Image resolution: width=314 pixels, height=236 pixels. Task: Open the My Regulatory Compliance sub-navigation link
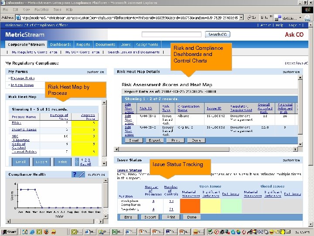pyautogui.click(x=34, y=52)
